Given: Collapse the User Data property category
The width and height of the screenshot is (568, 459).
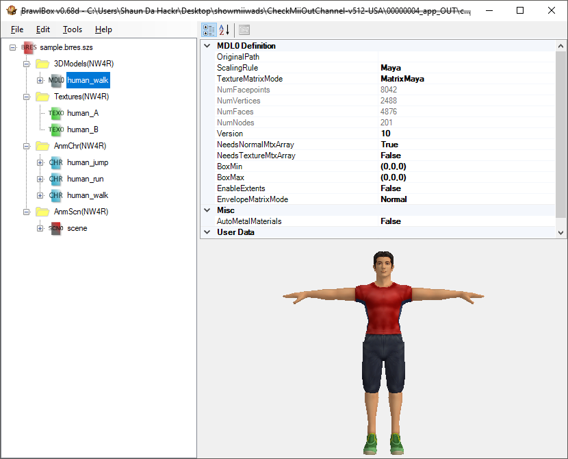Looking at the screenshot, I should point(207,232).
